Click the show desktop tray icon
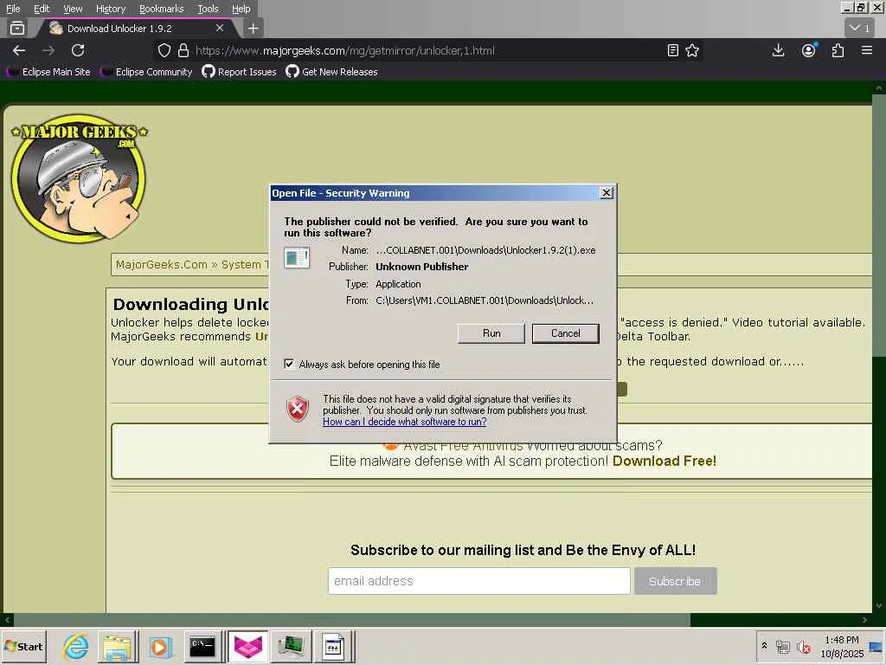Viewport: 886px width, 665px height. (876, 646)
